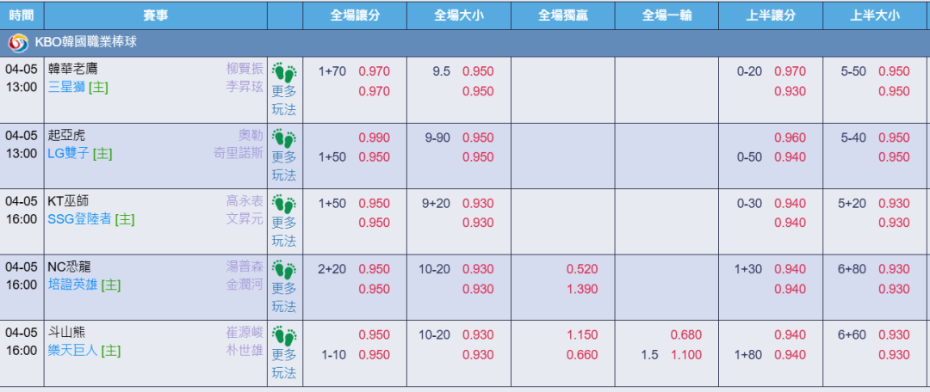Choose the 1.390 獨贏 odds for 培證英雄
This screenshot has width=930, height=392.
point(582,289)
